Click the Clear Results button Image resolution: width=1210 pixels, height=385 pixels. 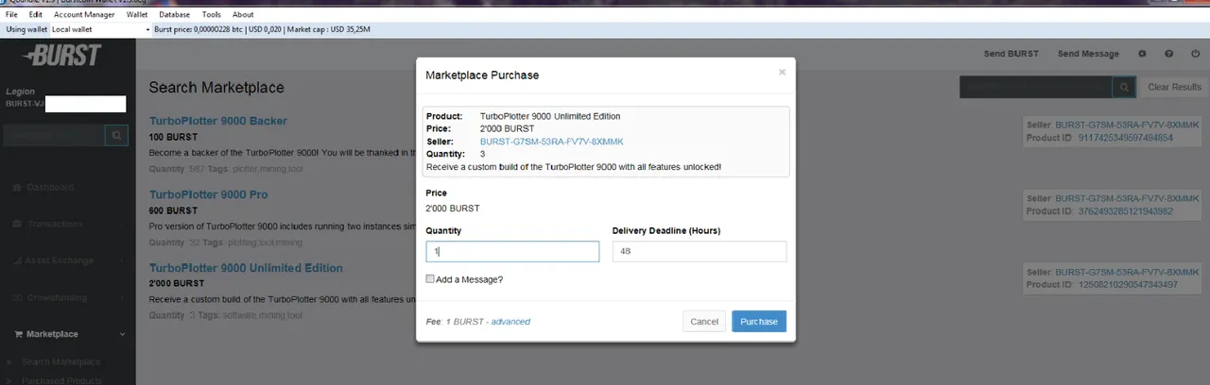(x=1174, y=87)
